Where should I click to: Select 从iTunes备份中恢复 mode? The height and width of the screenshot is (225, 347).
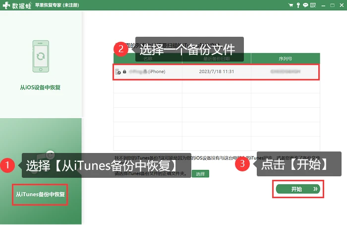pyautogui.click(x=40, y=194)
